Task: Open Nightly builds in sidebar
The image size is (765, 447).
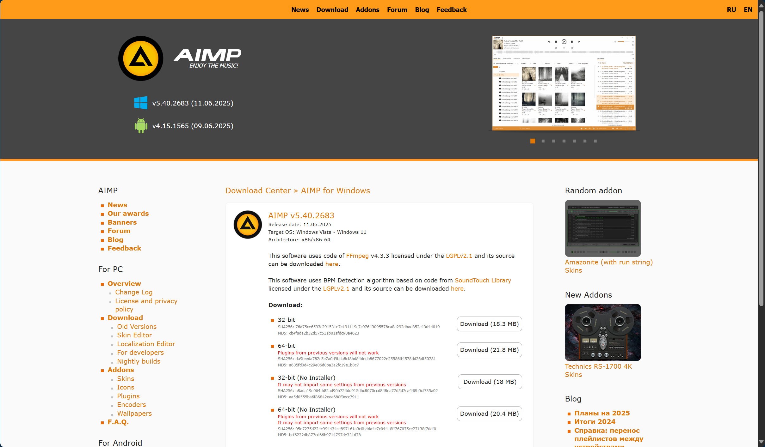Action: pyautogui.click(x=139, y=361)
